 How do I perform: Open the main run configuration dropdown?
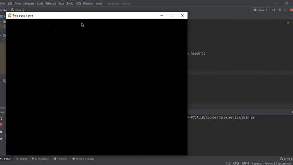point(260,10)
